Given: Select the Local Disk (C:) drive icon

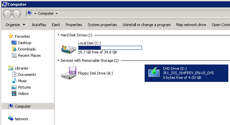Looking at the screenshot, I should pos(69,49).
